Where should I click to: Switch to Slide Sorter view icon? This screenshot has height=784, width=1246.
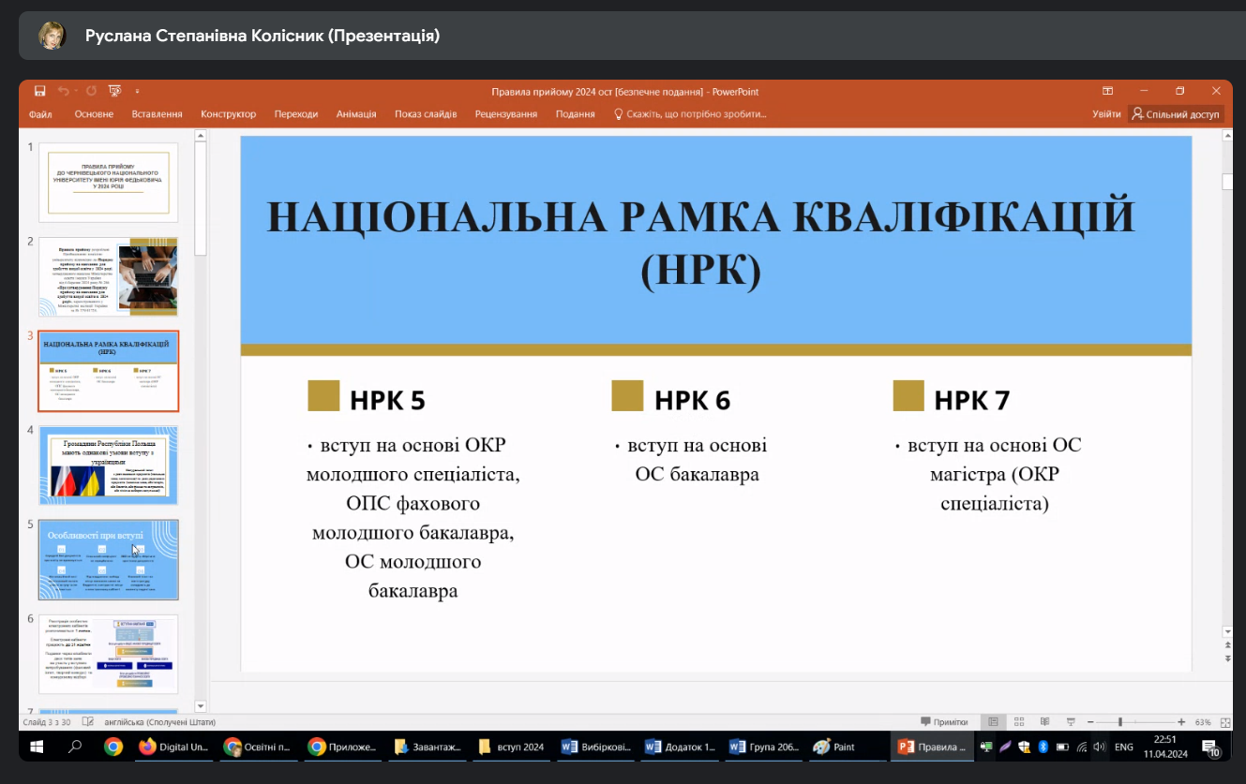pos(1019,722)
